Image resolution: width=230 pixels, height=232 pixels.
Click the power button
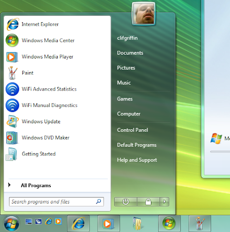(x=125, y=202)
